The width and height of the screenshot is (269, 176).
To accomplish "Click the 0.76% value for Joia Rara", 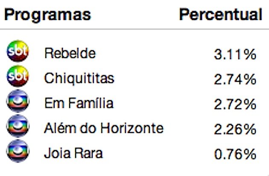I will tap(235, 154).
